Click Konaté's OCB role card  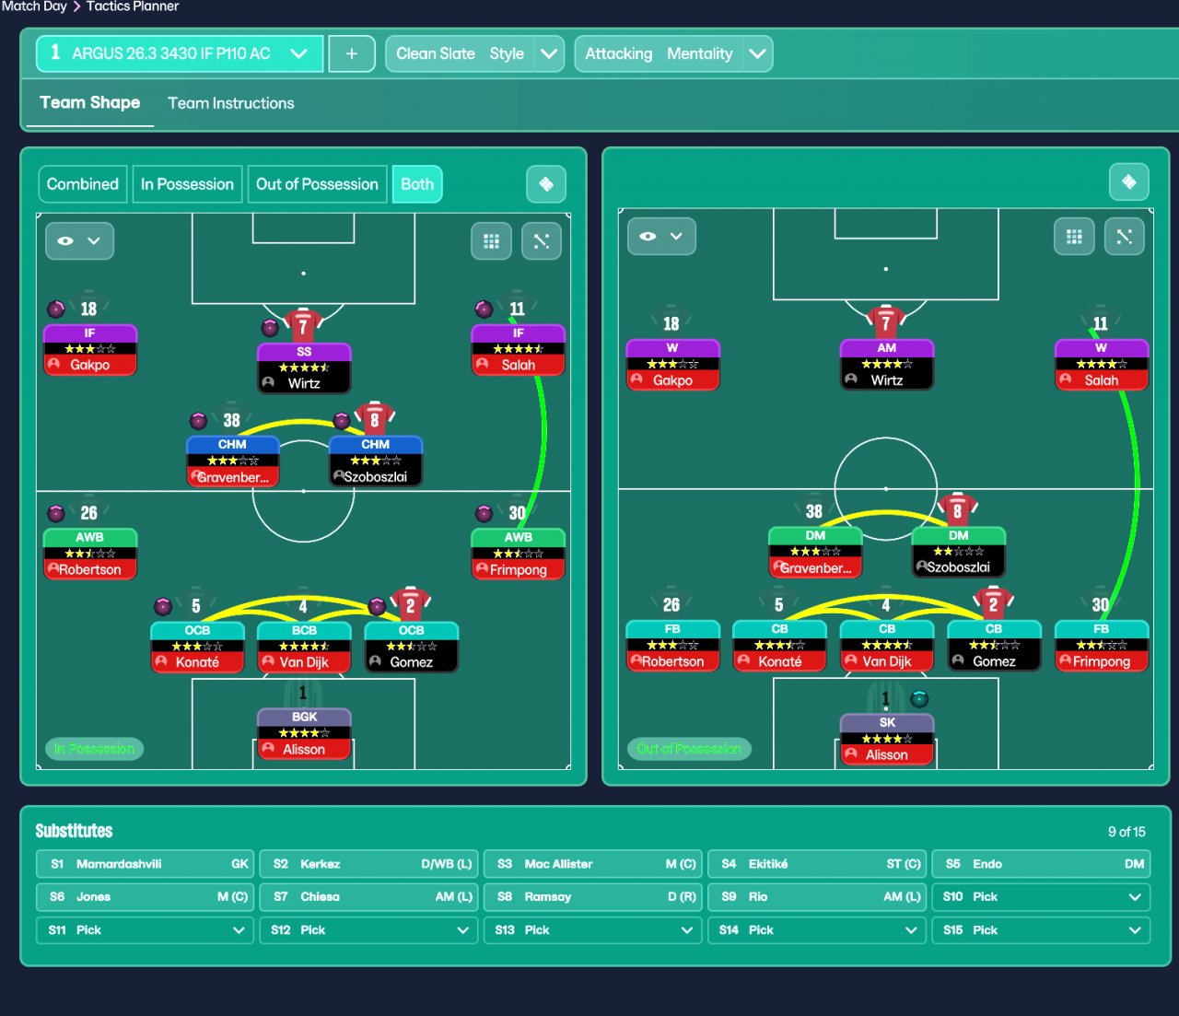197,647
